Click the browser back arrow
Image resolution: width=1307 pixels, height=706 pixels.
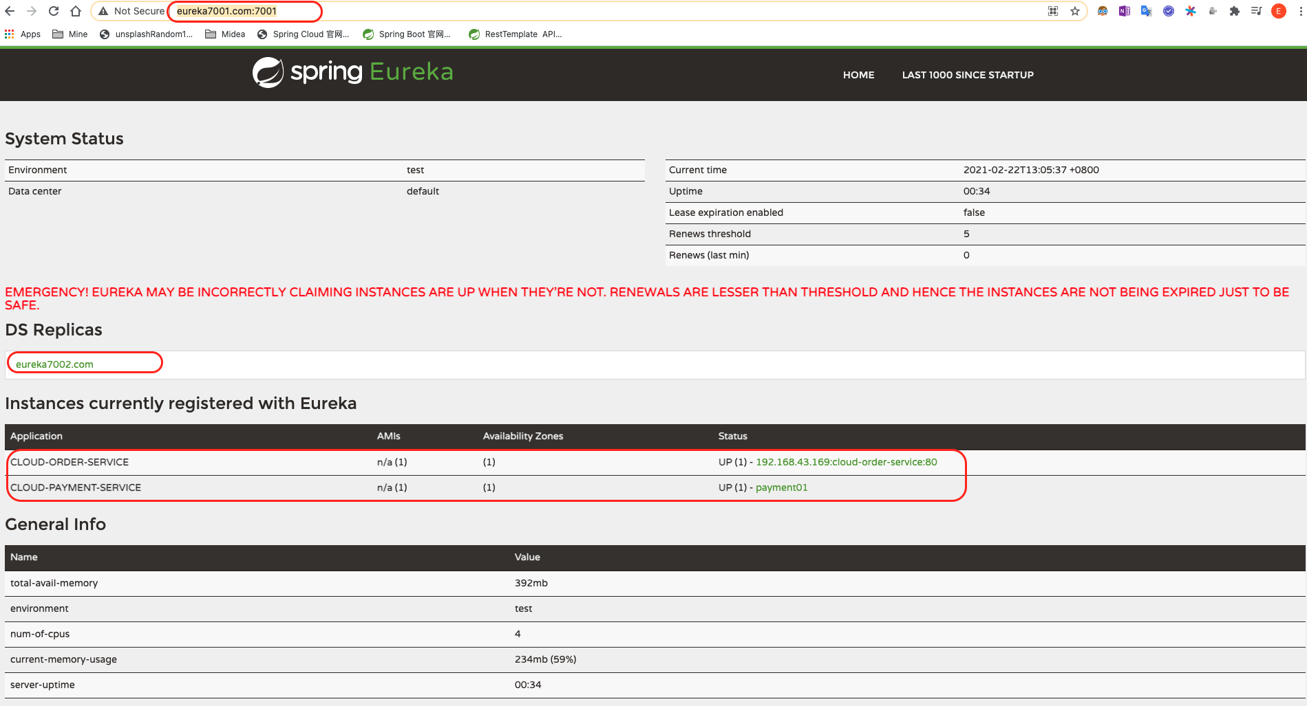(10, 11)
